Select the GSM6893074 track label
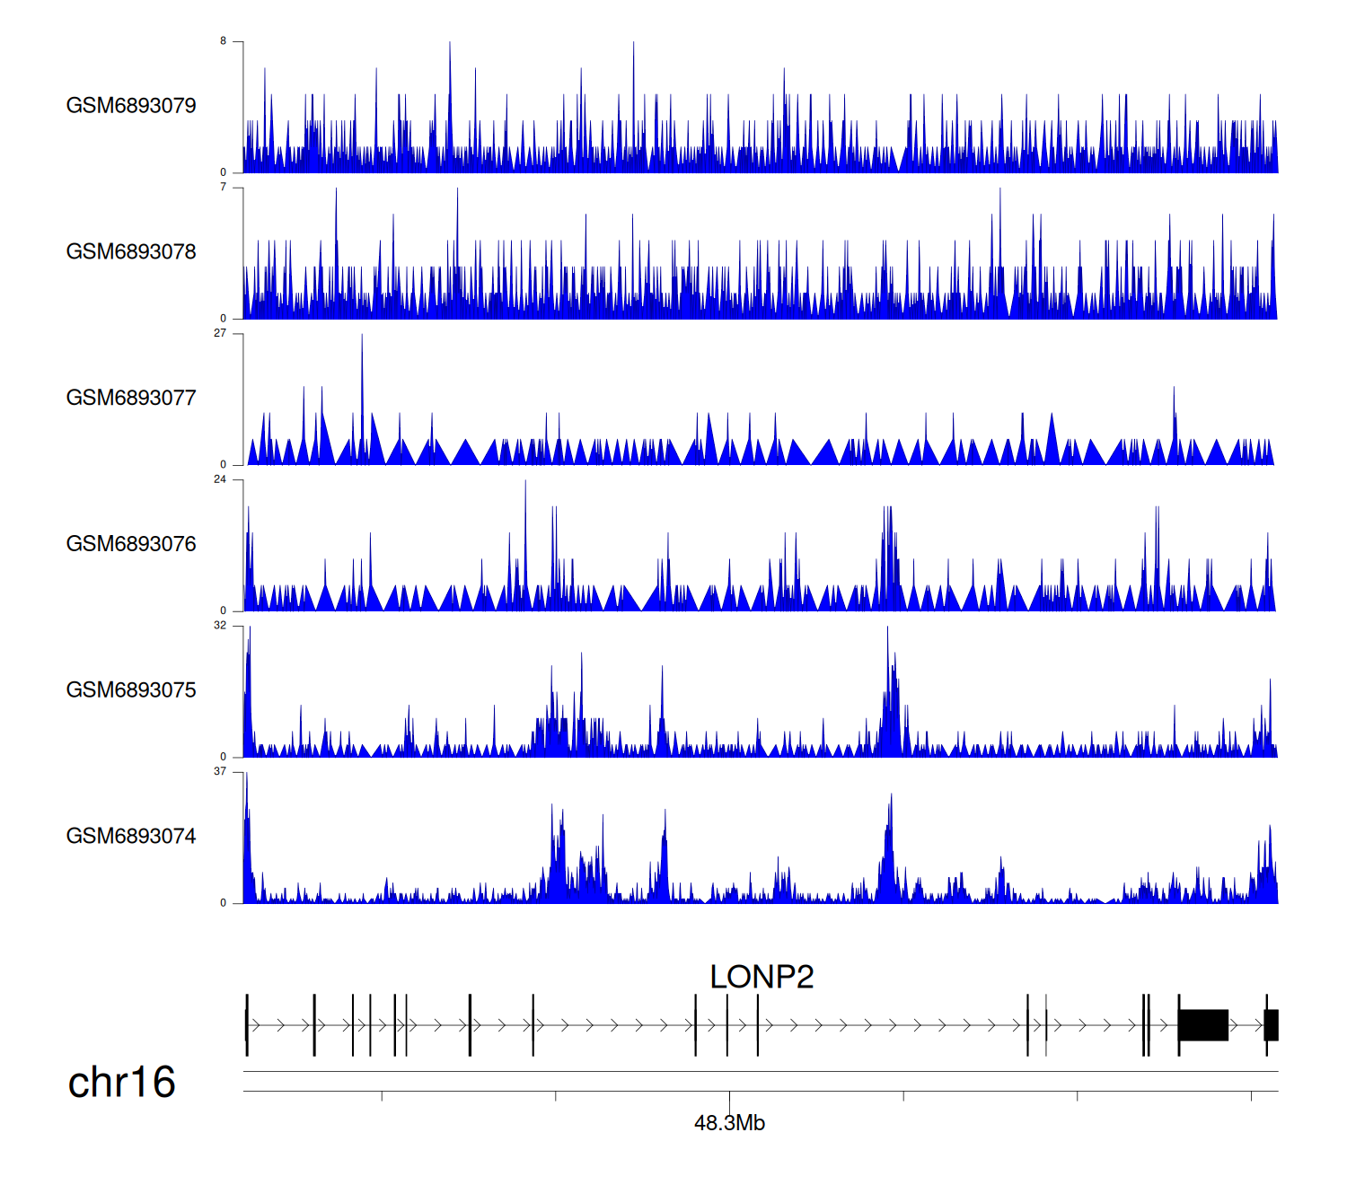 (x=131, y=837)
